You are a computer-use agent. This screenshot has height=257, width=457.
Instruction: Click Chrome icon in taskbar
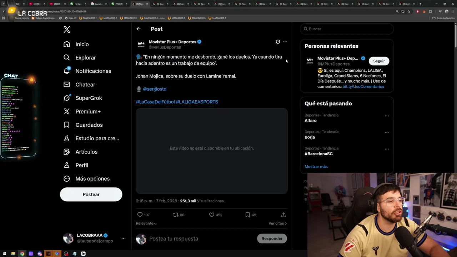pyautogui.click(x=22, y=254)
